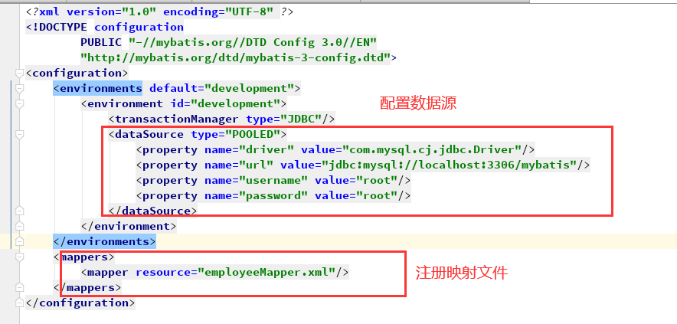The width and height of the screenshot is (677, 324).
Task: Click fold marker beside closing environments tag
Action: click(x=18, y=241)
